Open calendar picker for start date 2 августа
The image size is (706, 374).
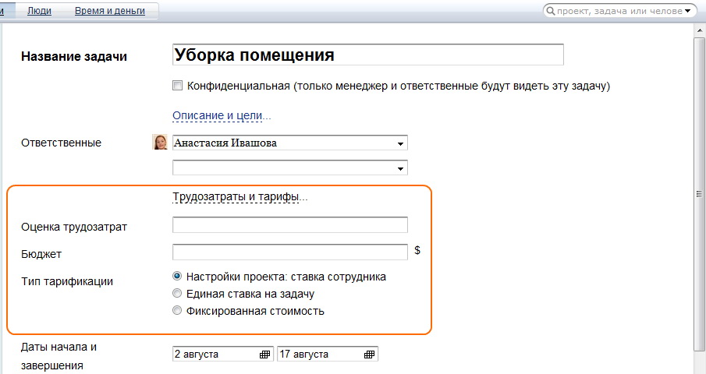[x=265, y=355]
